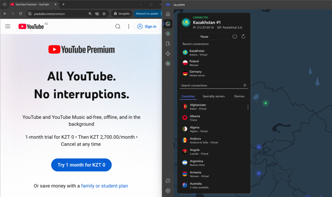
Task: Click the scrollbar in the NordVPN country list
Action: (248, 107)
